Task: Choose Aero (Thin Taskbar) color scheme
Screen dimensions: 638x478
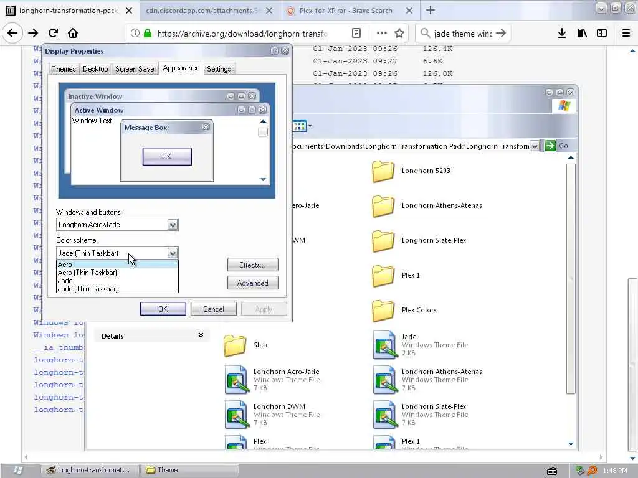Action: [117, 273]
